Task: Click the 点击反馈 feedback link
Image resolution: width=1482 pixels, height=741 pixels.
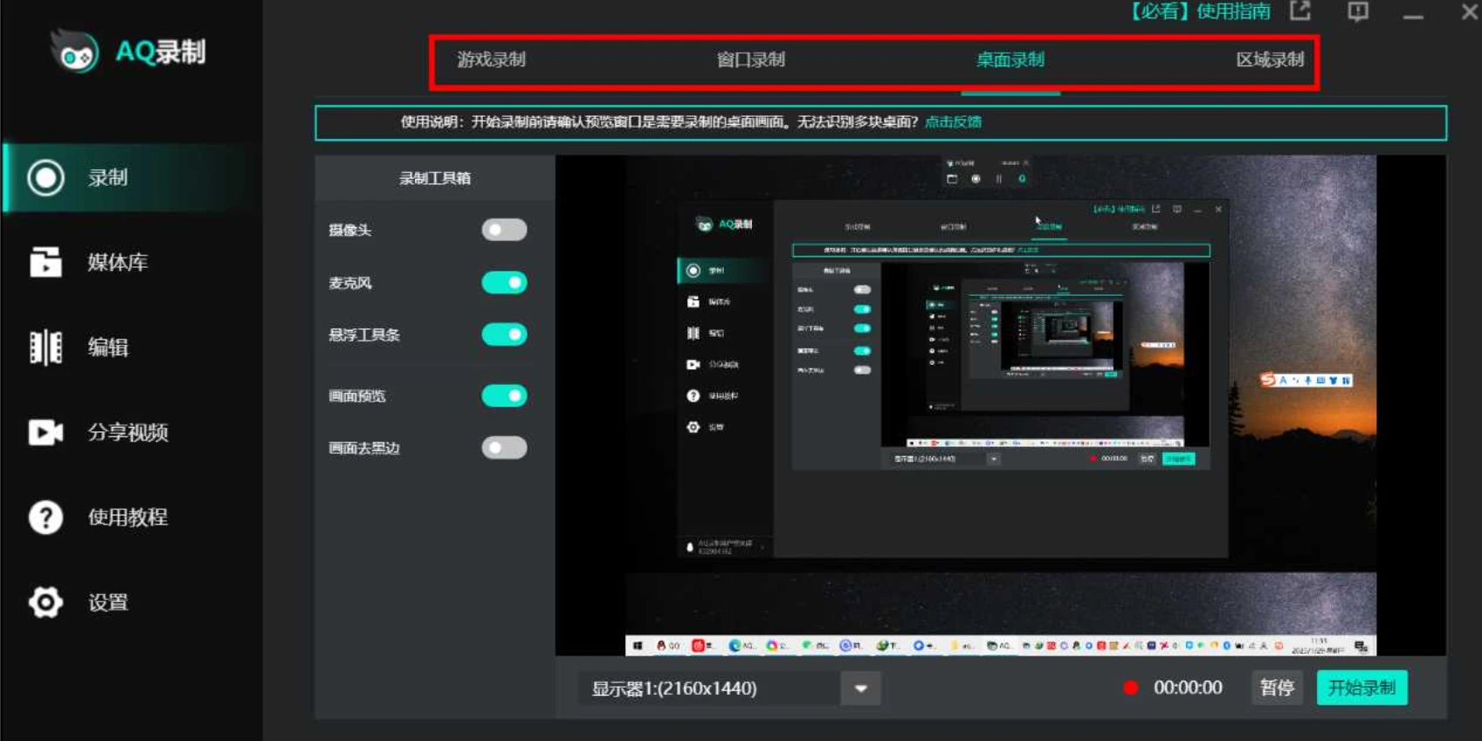Action: [x=953, y=122]
